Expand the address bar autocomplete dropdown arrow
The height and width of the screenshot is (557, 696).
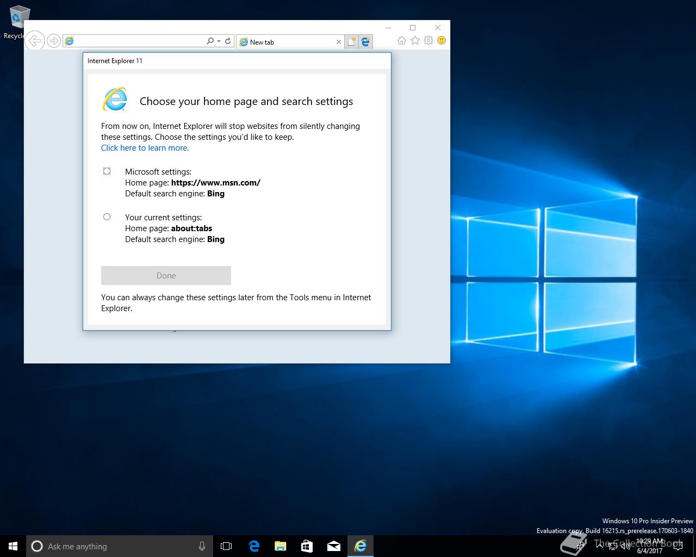click(x=219, y=41)
